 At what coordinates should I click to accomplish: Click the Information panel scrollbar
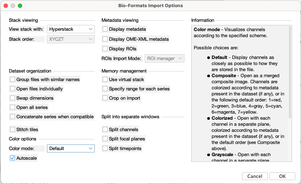290,72
